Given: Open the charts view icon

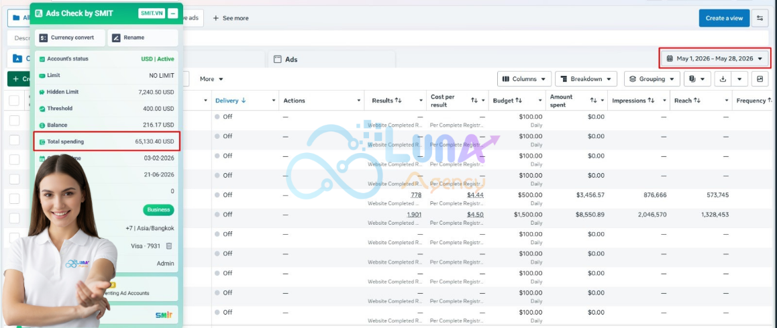Looking at the screenshot, I should [760, 78].
